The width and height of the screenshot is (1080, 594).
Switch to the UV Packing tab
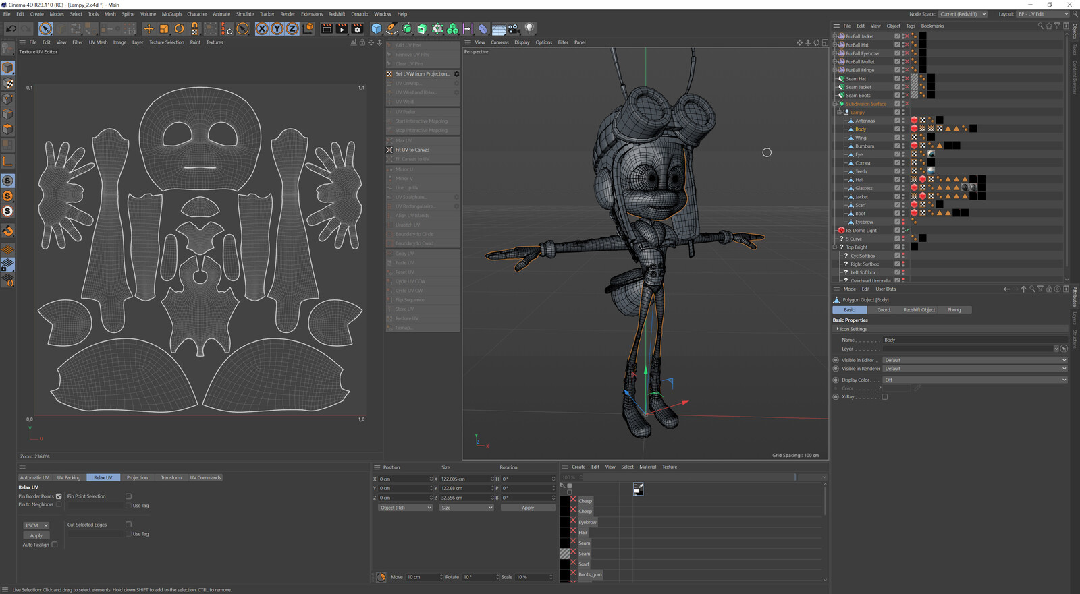click(x=69, y=477)
